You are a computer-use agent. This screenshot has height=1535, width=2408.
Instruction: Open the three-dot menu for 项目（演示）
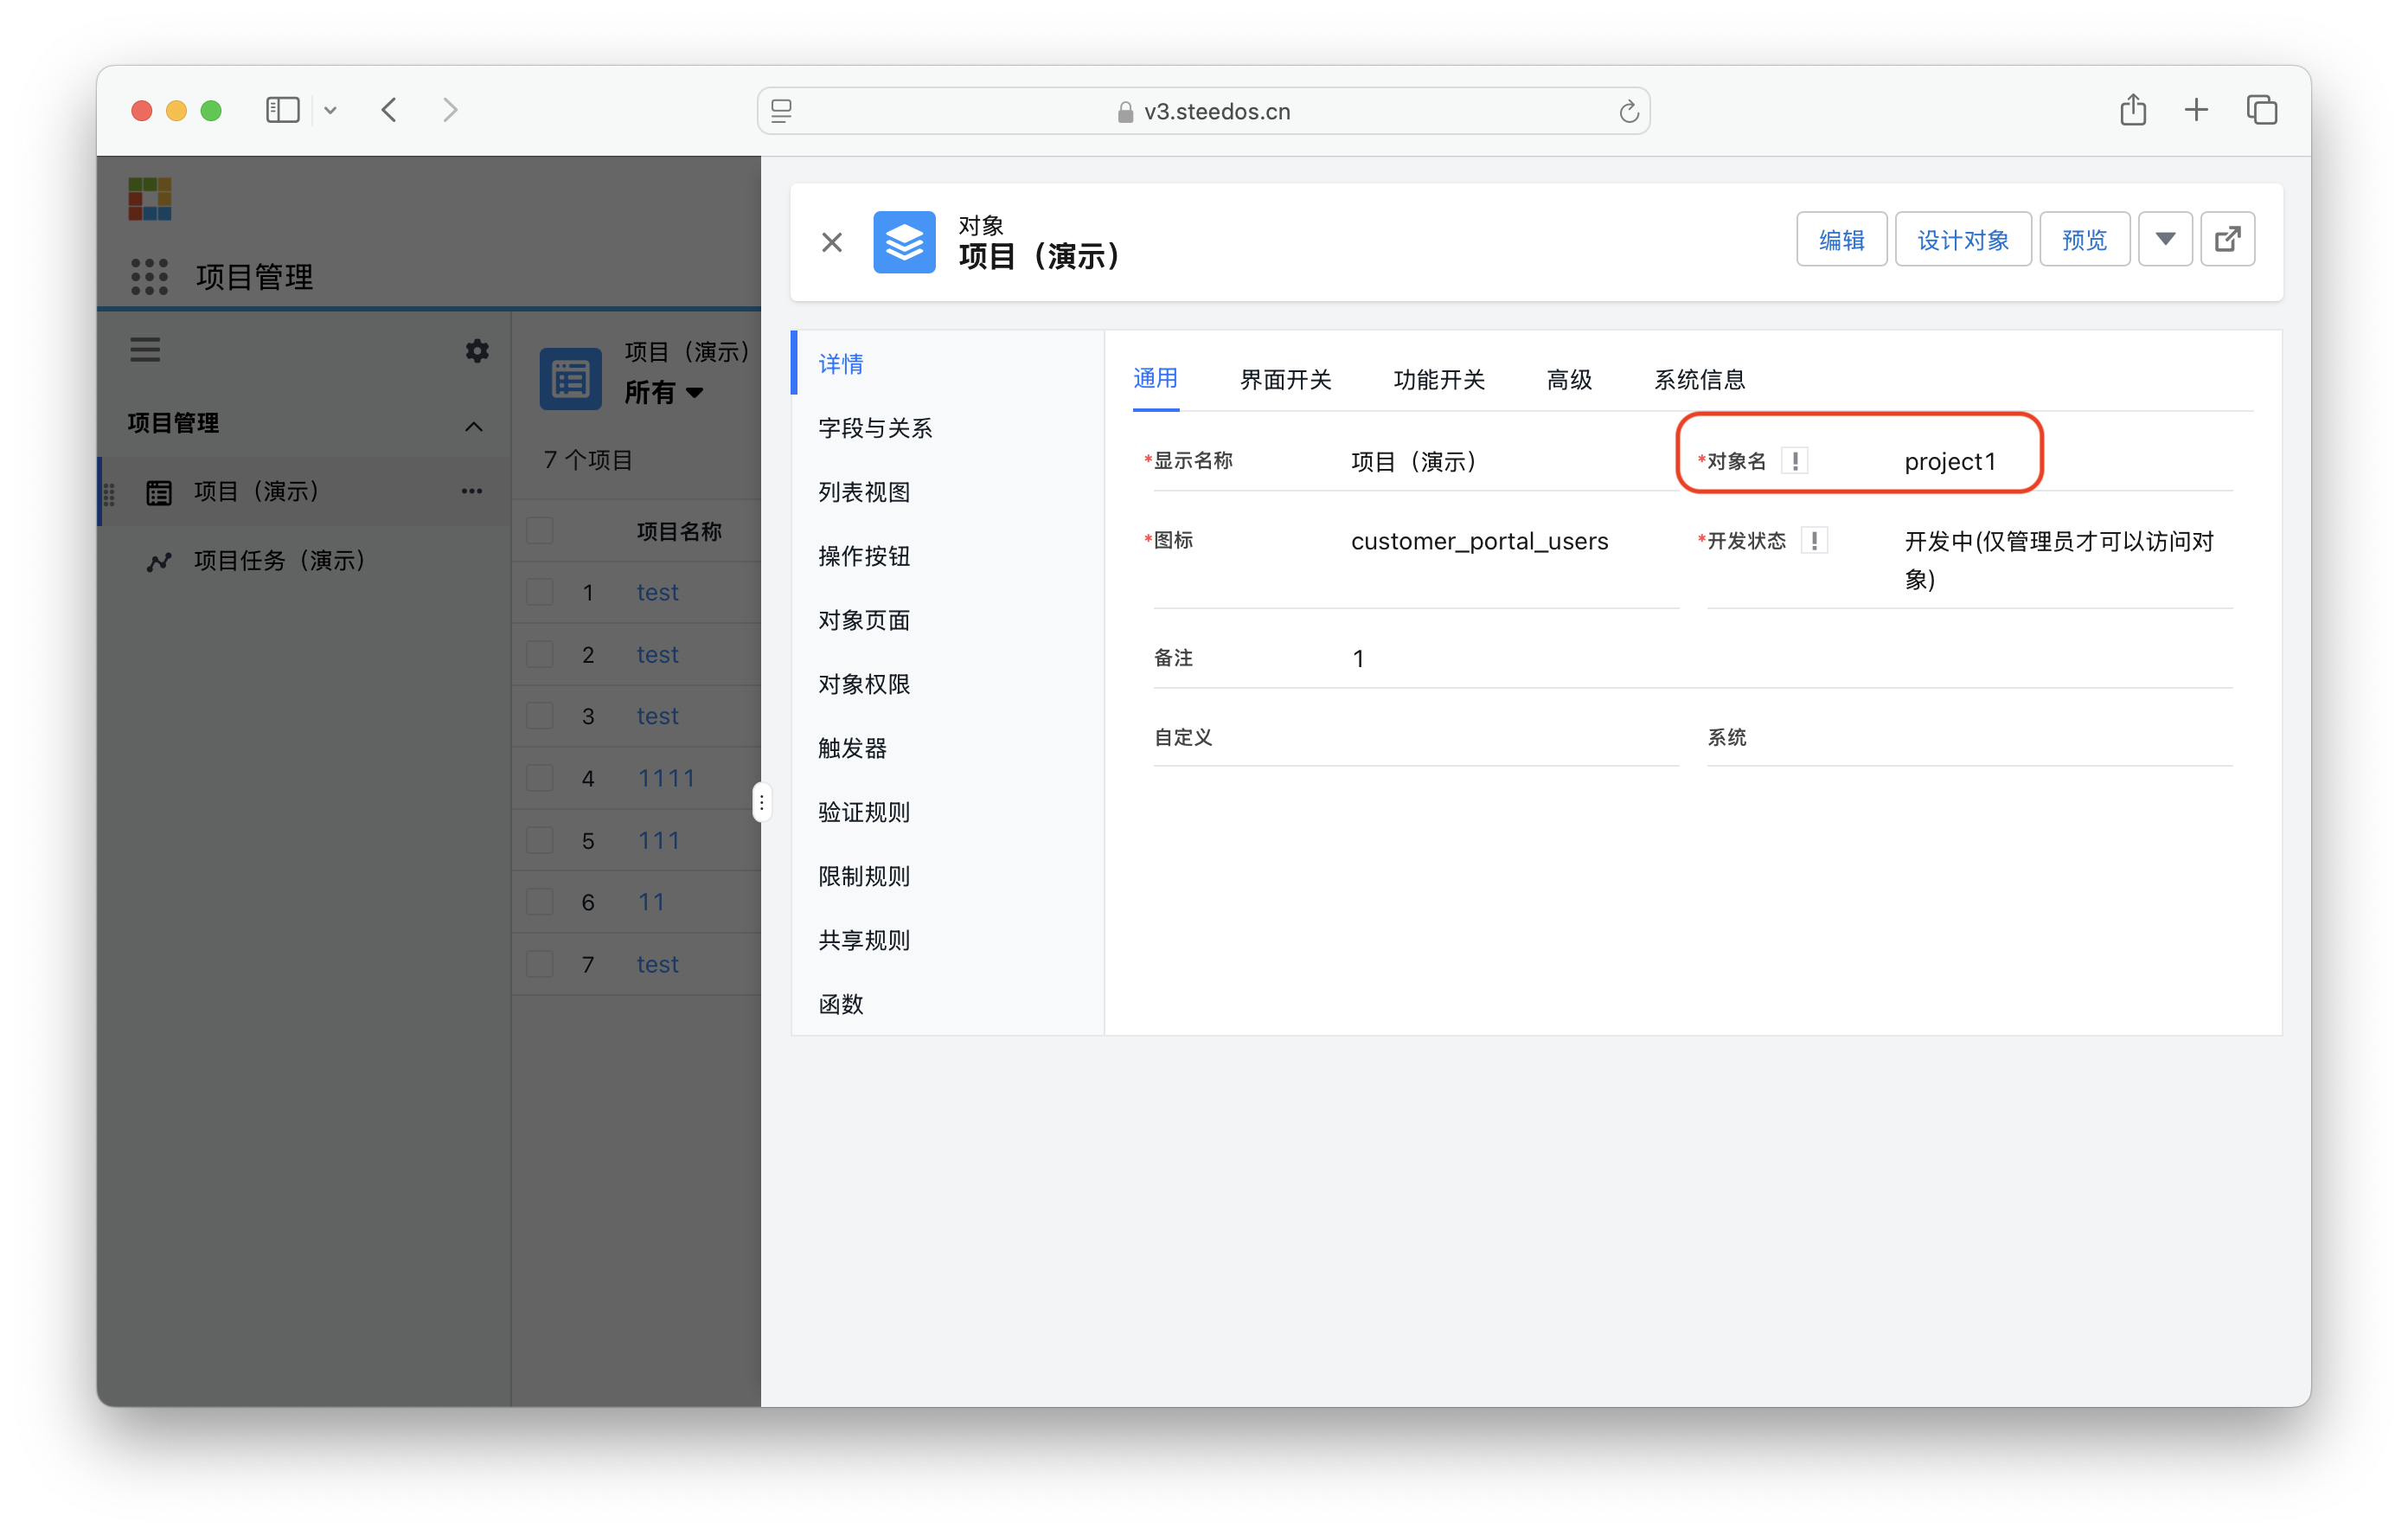[472, 491]
